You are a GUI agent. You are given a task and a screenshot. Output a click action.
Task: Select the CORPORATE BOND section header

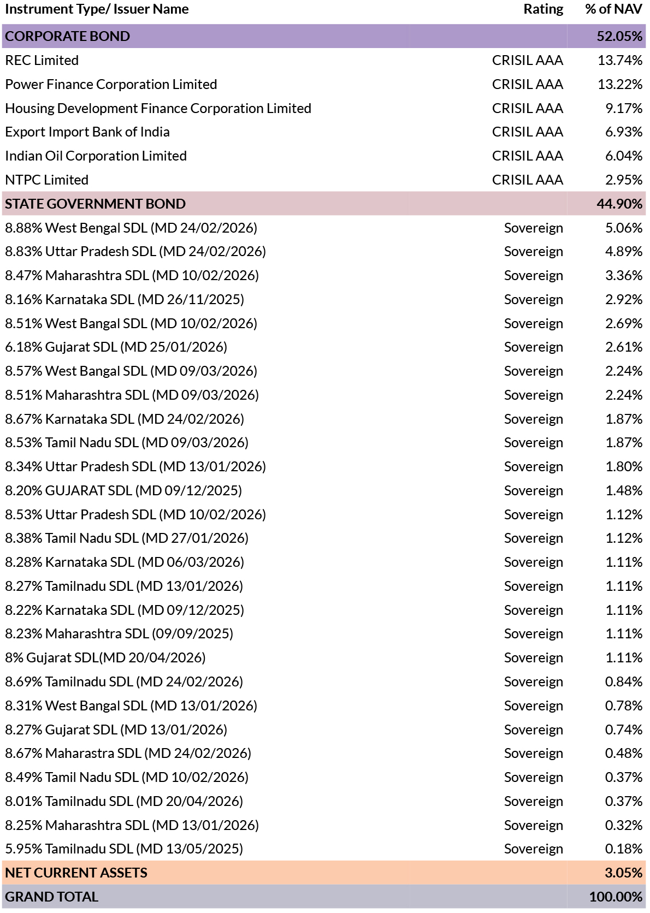tap(324, 36)
